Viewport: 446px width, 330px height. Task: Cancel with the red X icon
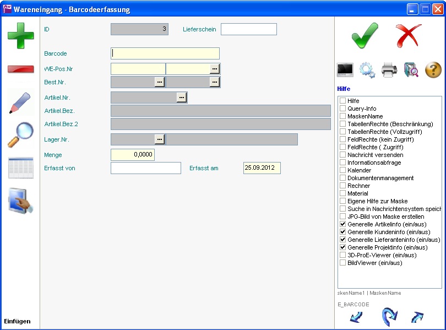tap(408, 36)
